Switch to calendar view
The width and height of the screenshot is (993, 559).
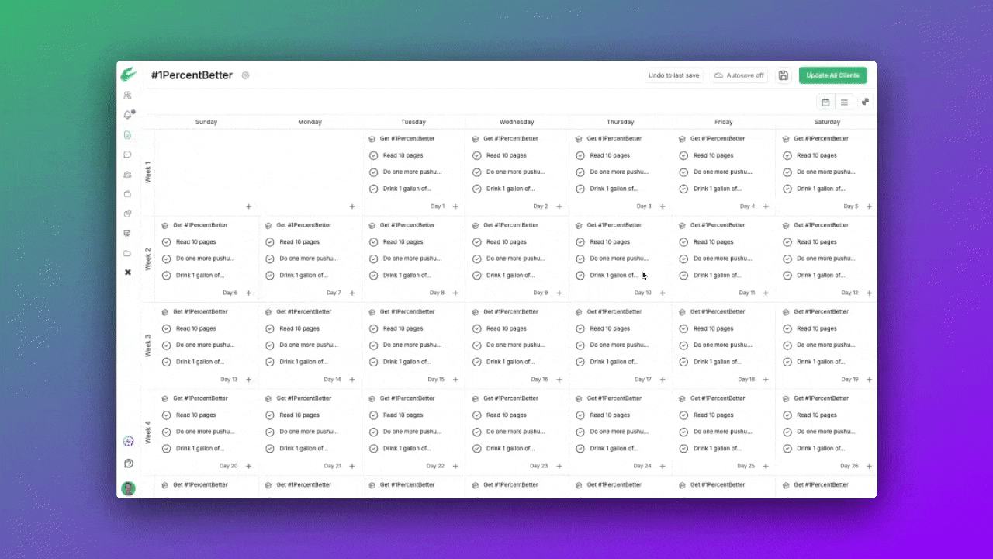(x=825, y=102)
